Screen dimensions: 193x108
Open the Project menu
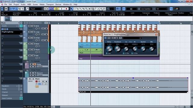click(16, 4)
